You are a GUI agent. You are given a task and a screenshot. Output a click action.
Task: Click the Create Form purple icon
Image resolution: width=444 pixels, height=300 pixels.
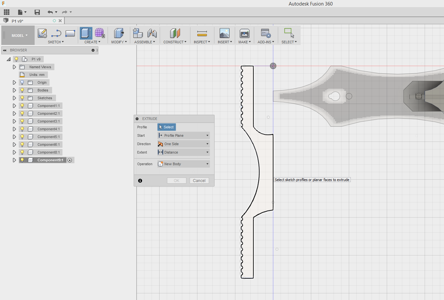[x=100, y=33]
